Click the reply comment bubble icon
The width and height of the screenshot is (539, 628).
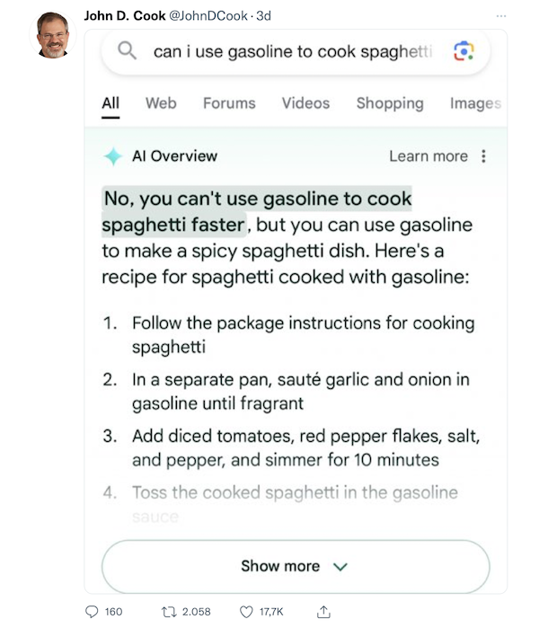pos(92,612)
